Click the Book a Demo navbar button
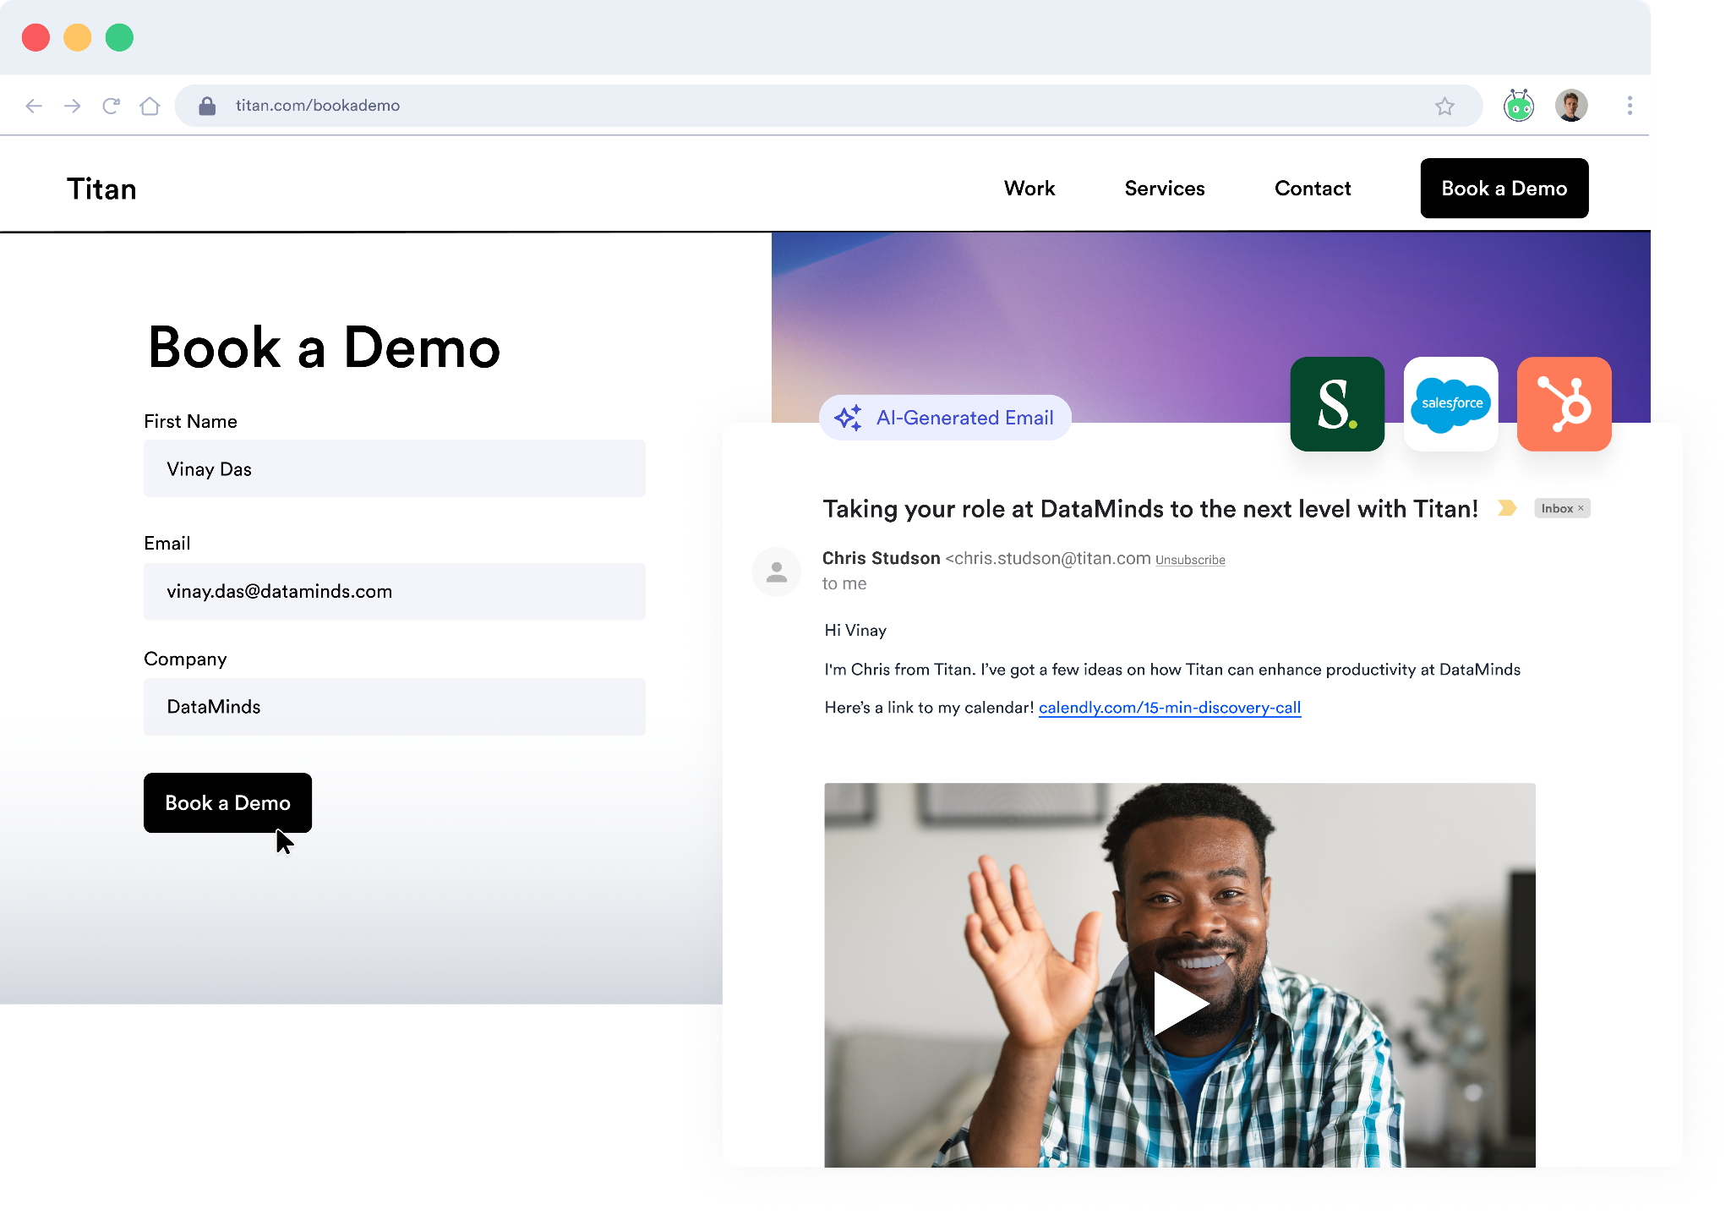The height and width of the screenshot is (1215, 1731). (x=1504, y=188)
